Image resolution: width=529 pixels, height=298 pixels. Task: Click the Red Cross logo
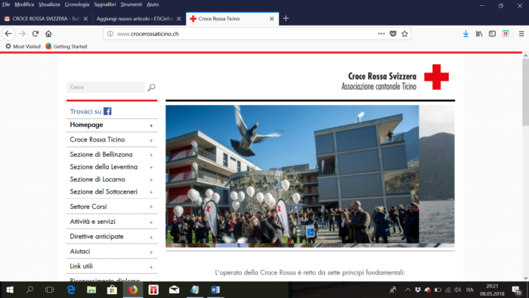[437, 77]
